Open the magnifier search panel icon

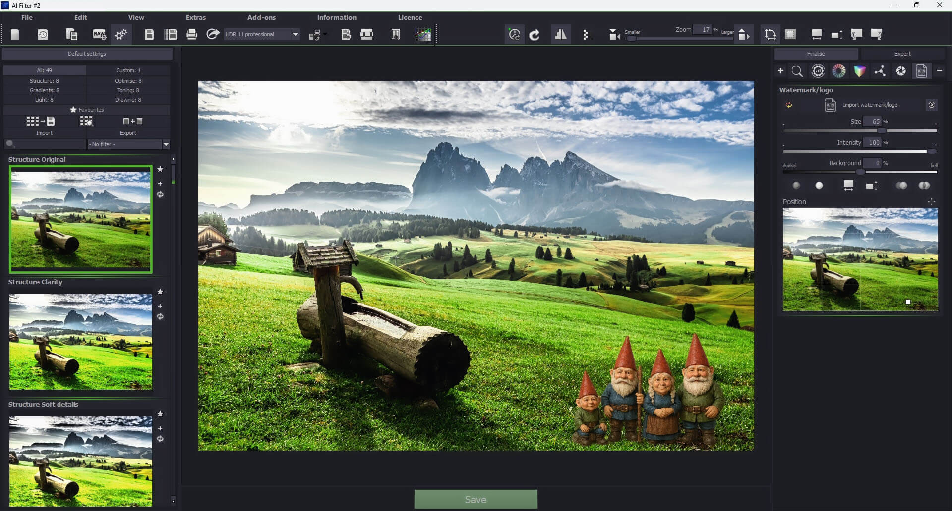797,71
